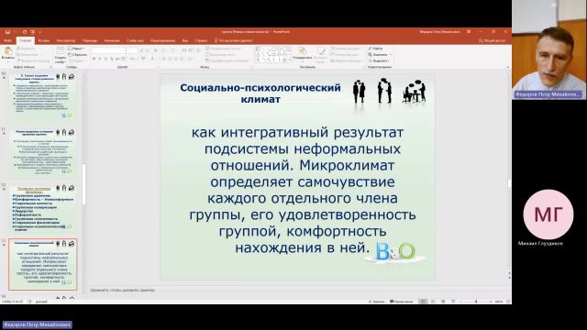Image resolution: width=587 pixels, height=330 pixels.
Task: Switch to Normal view icon
Action: [x=423, y=302]
